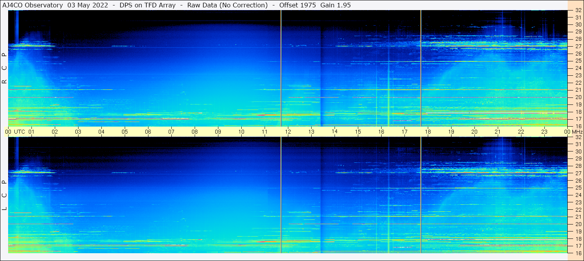The height and width of the screenshot is (261, 584).
Task: Click the "14" hour tick label
Action: [335, 132]
